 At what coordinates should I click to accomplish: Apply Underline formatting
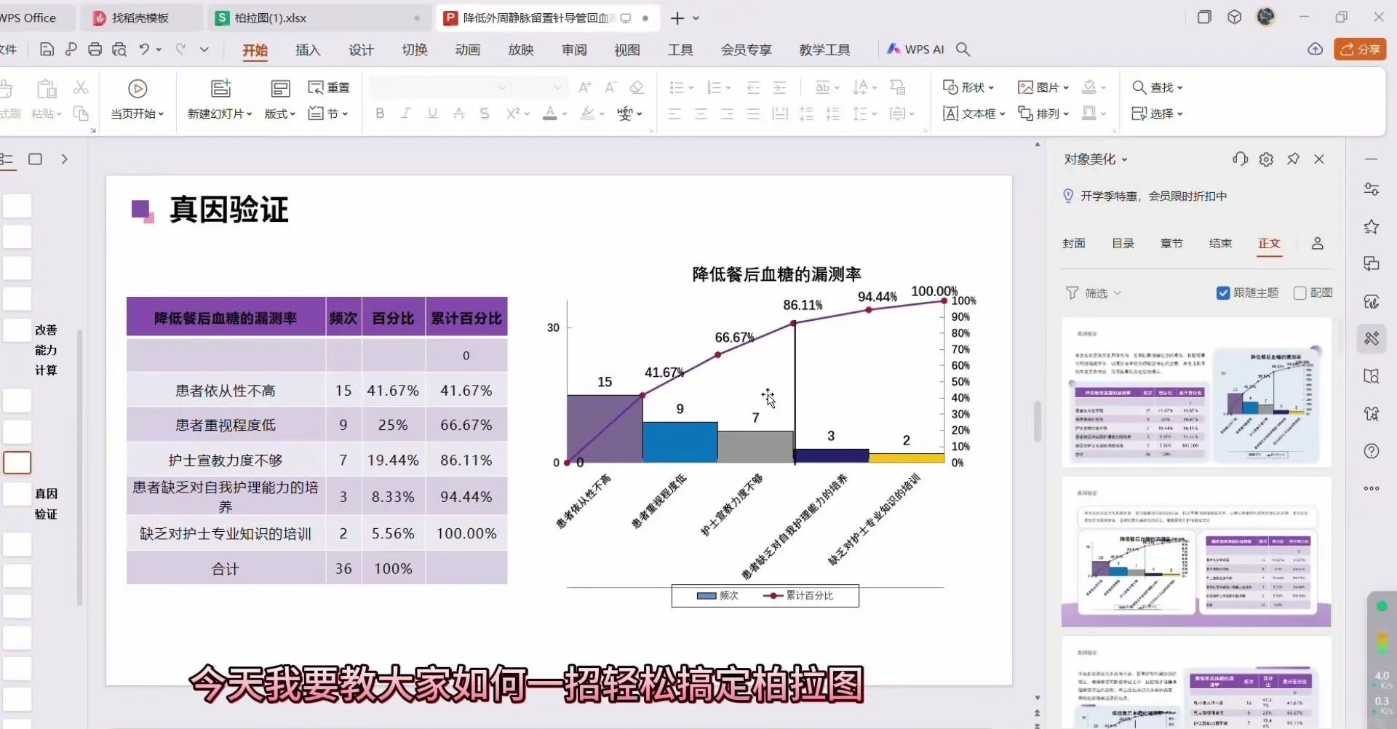(432, 113)
